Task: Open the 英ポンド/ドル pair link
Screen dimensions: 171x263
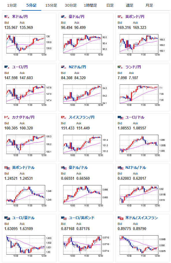Action: pos(23,168)
